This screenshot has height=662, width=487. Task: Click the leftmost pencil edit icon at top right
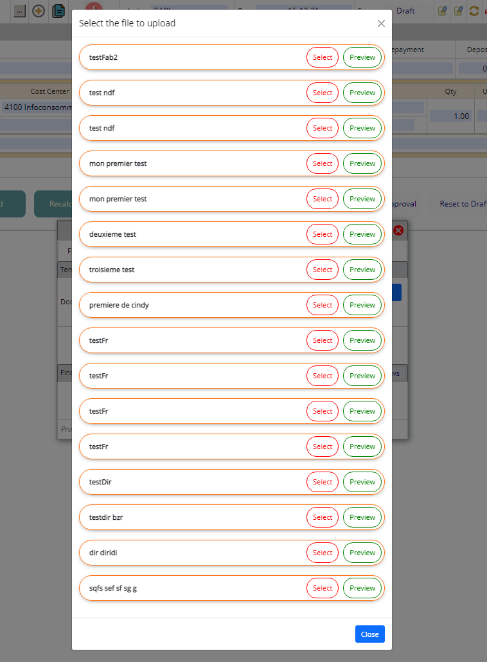click(x=442, y=11)
